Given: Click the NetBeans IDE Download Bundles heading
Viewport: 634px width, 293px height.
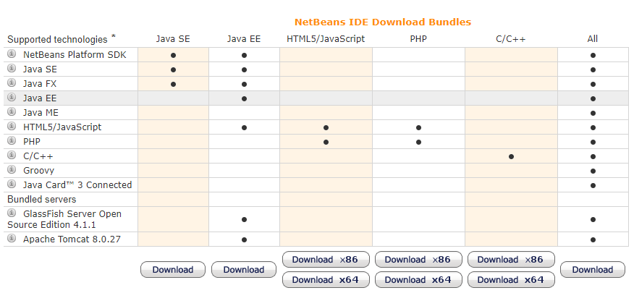Looking at the screenshot, I should tap(383, 22).
